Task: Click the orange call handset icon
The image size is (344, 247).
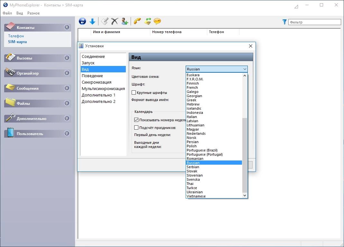Action: pyautogui.click(x=137, y=21)
